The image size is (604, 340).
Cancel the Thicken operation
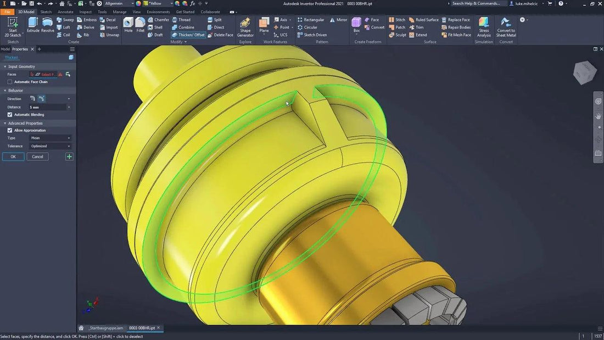tap(37, 156)
